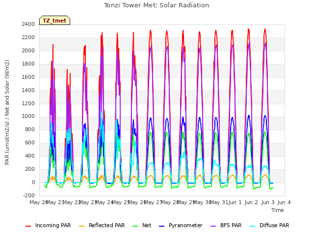314x235 pixels.
Task: Click the cyan Diffuse PAR legend swatch
Action: point(253,226)
